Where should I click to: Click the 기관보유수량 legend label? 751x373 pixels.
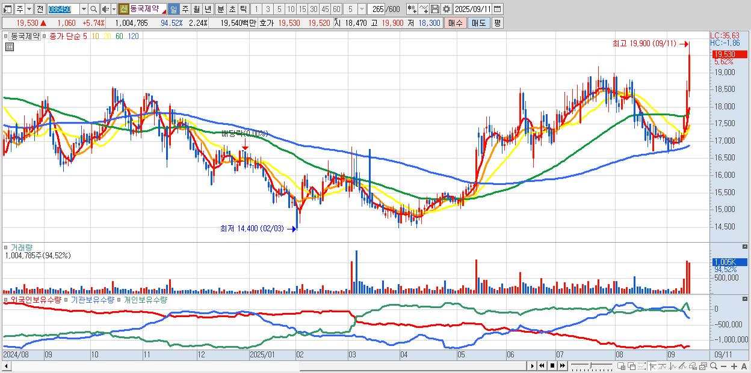coord(92,299)
